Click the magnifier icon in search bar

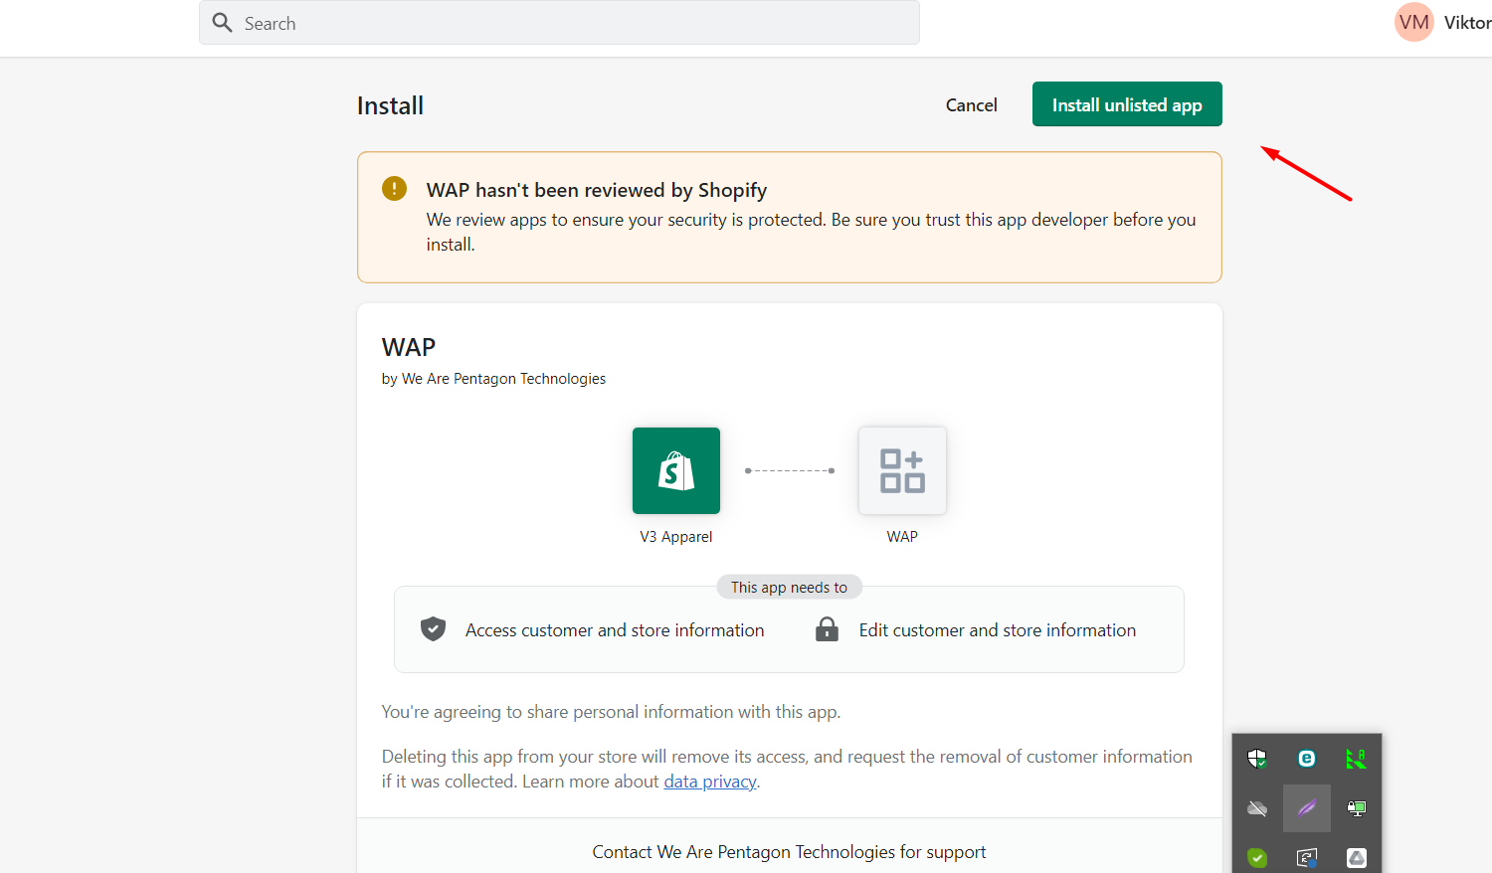click(223, 22)
